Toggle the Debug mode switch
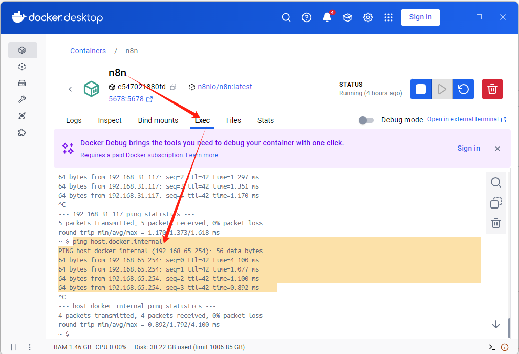The height and width of the screenshot is (354, 519). coord(366,120)
